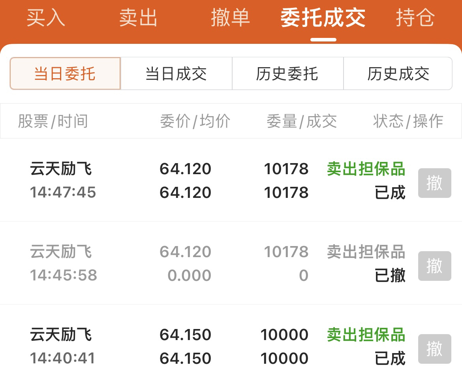
Task: Click the 委价/均价 column header
Action: click(195, 121)
